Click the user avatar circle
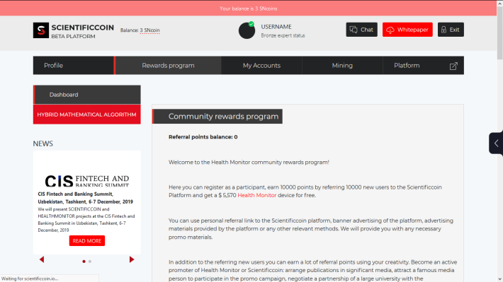Viewport: 503px width, 282px height. [247, 30]
